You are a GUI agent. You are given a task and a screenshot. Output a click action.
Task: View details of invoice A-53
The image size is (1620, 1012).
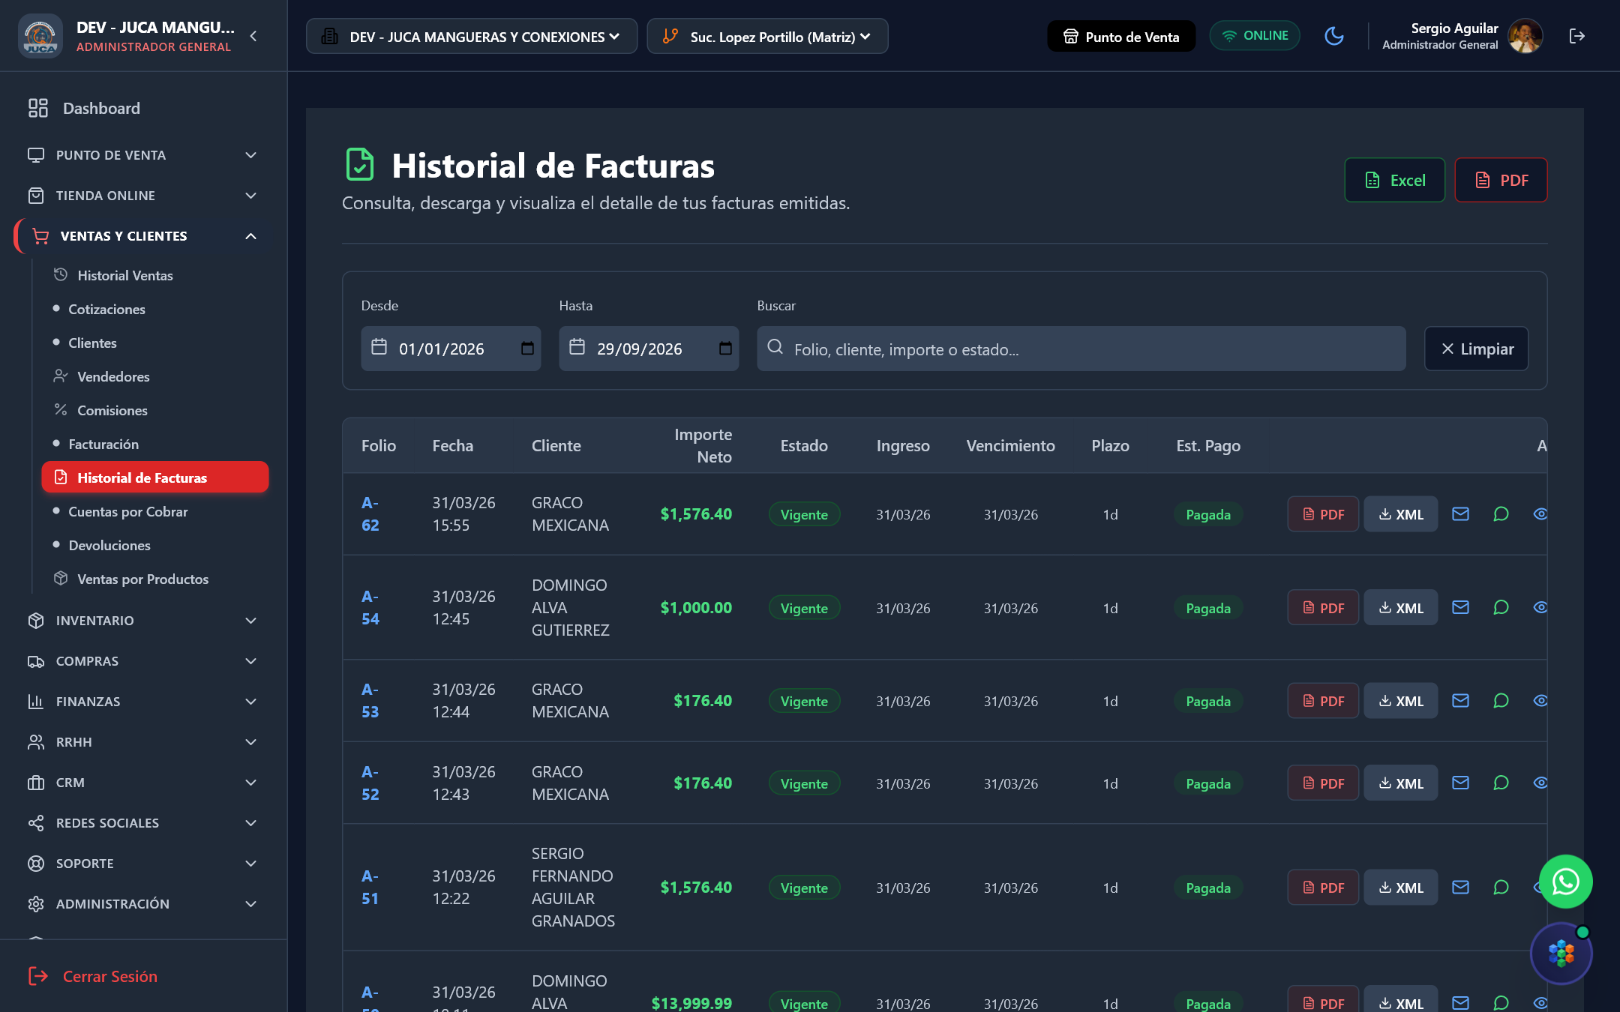point(1540,701)
